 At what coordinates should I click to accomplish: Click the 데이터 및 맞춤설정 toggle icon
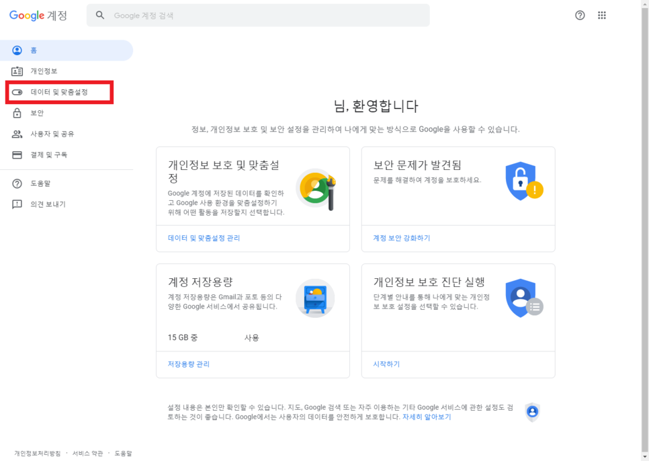click(17, 92)
